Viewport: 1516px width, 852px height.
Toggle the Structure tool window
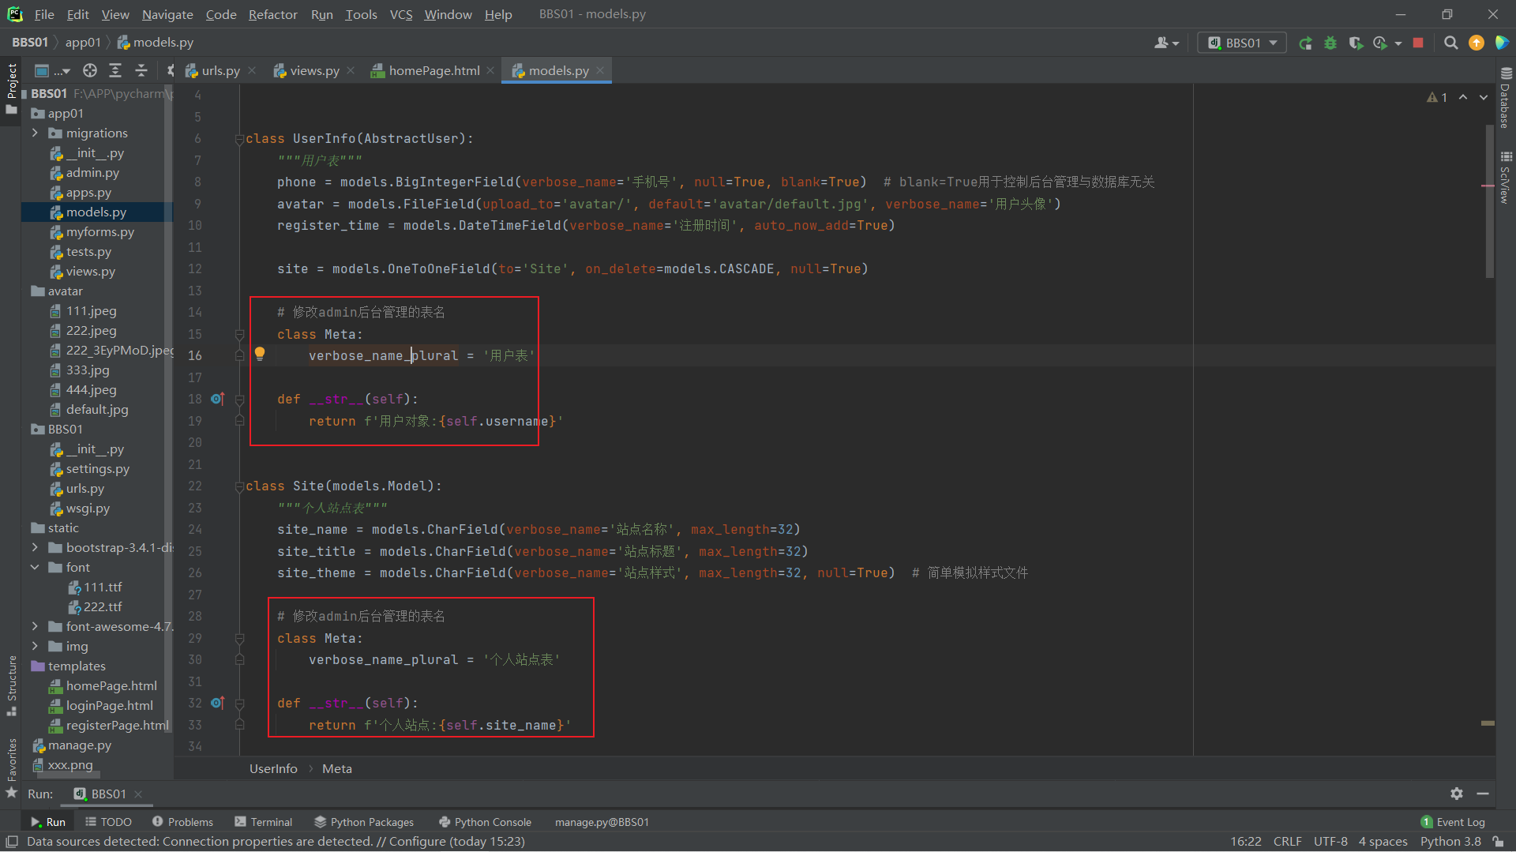[11, 683]
